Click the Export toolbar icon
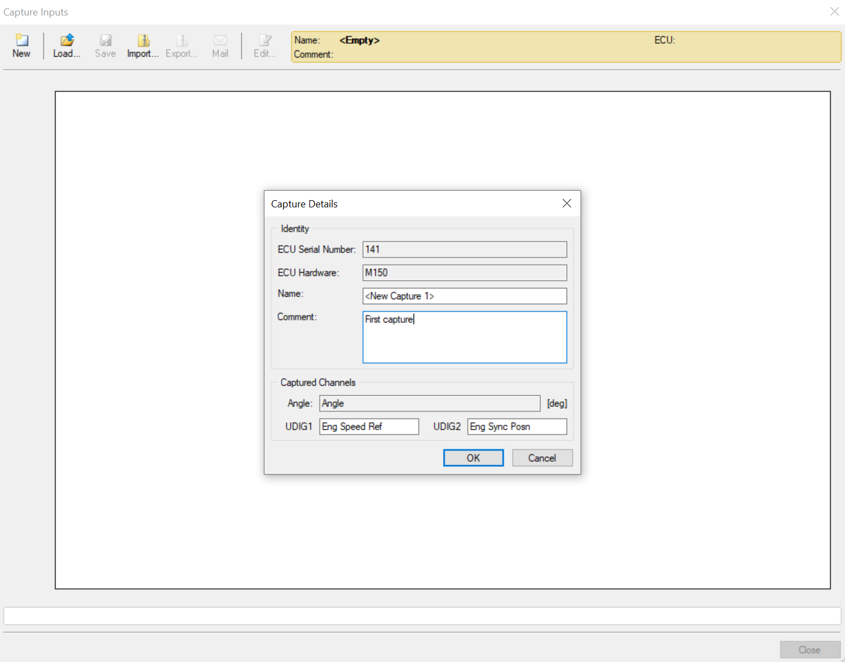Viewport: 845px width, 662px height. 181,41
